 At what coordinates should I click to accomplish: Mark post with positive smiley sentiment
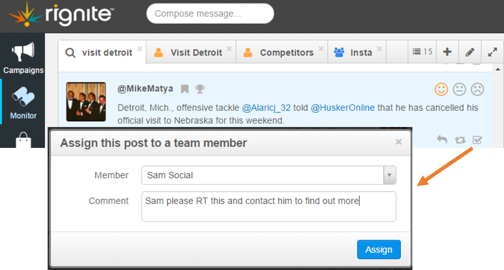(x=442, y=89)
